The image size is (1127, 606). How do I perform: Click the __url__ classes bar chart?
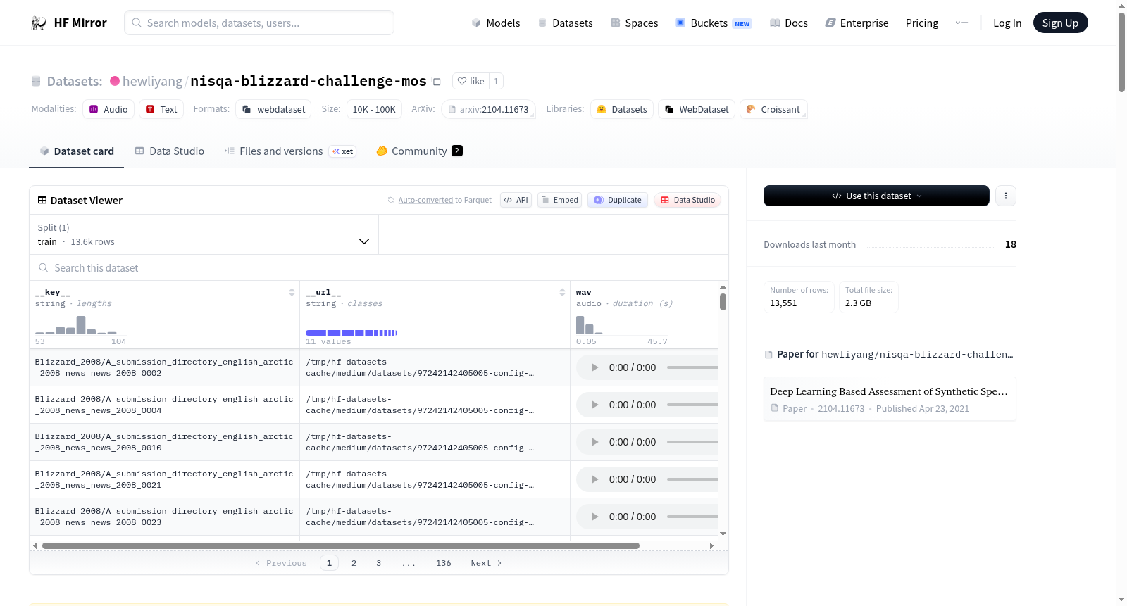point(351,332)
